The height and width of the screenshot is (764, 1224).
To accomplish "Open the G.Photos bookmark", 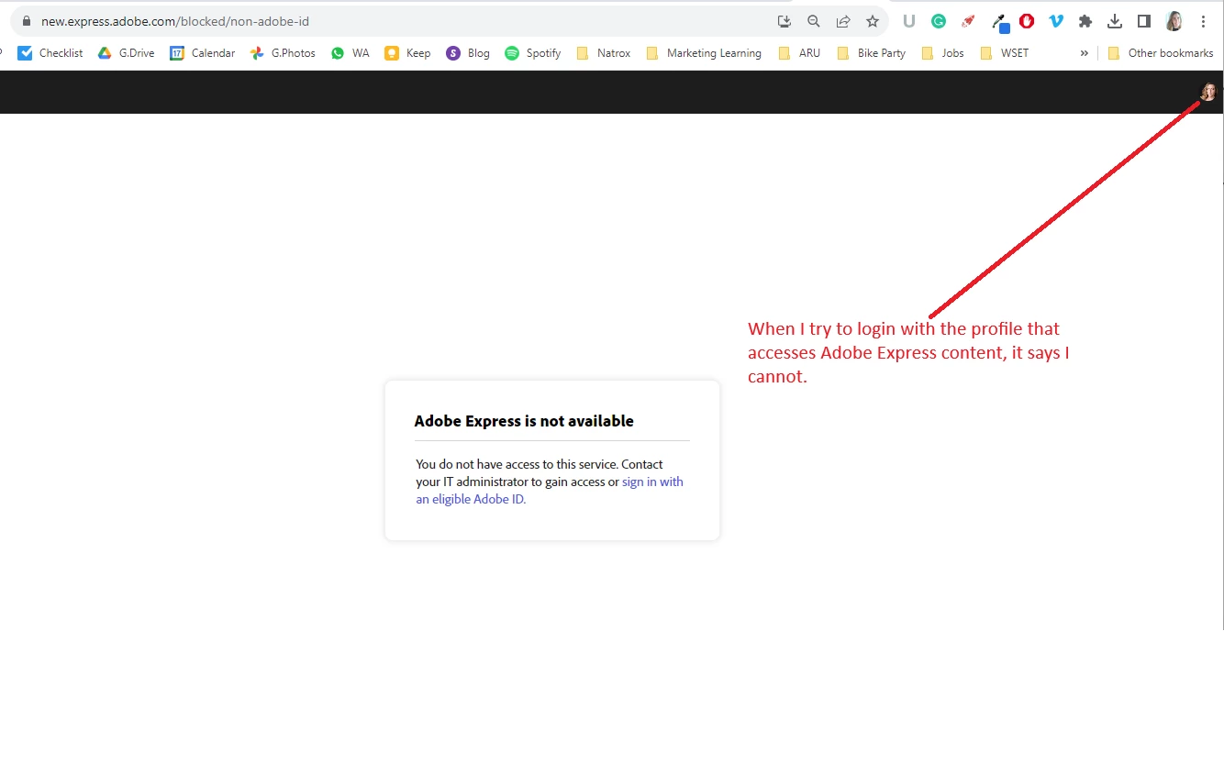I will 283,53.
